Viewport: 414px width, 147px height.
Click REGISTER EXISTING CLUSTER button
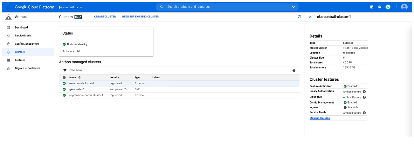(140, 17)
